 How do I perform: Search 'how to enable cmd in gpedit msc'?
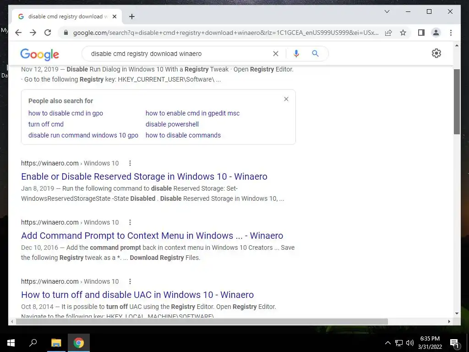tap(192, 113)
